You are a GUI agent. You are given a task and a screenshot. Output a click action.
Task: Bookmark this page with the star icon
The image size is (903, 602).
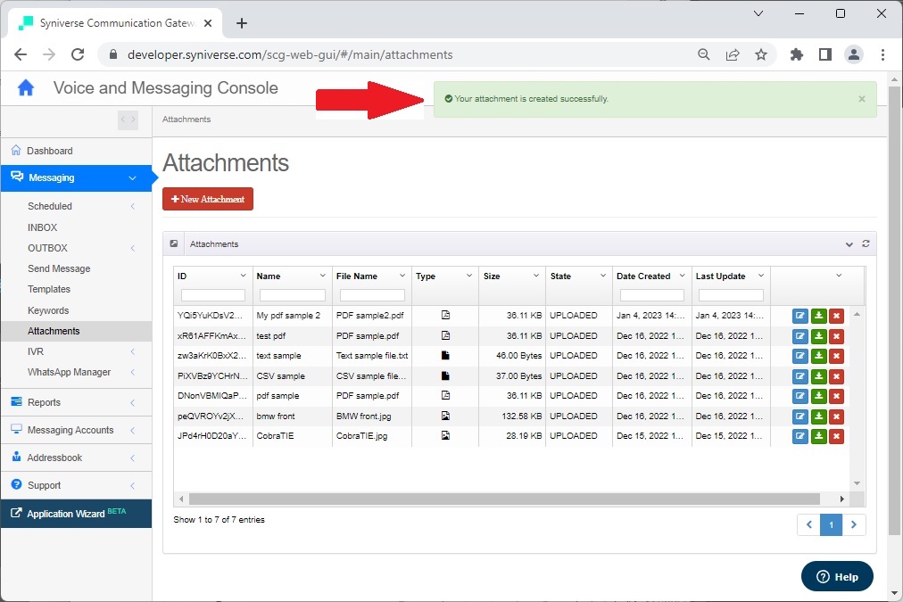pyautogui.click(x=761, y=54)
